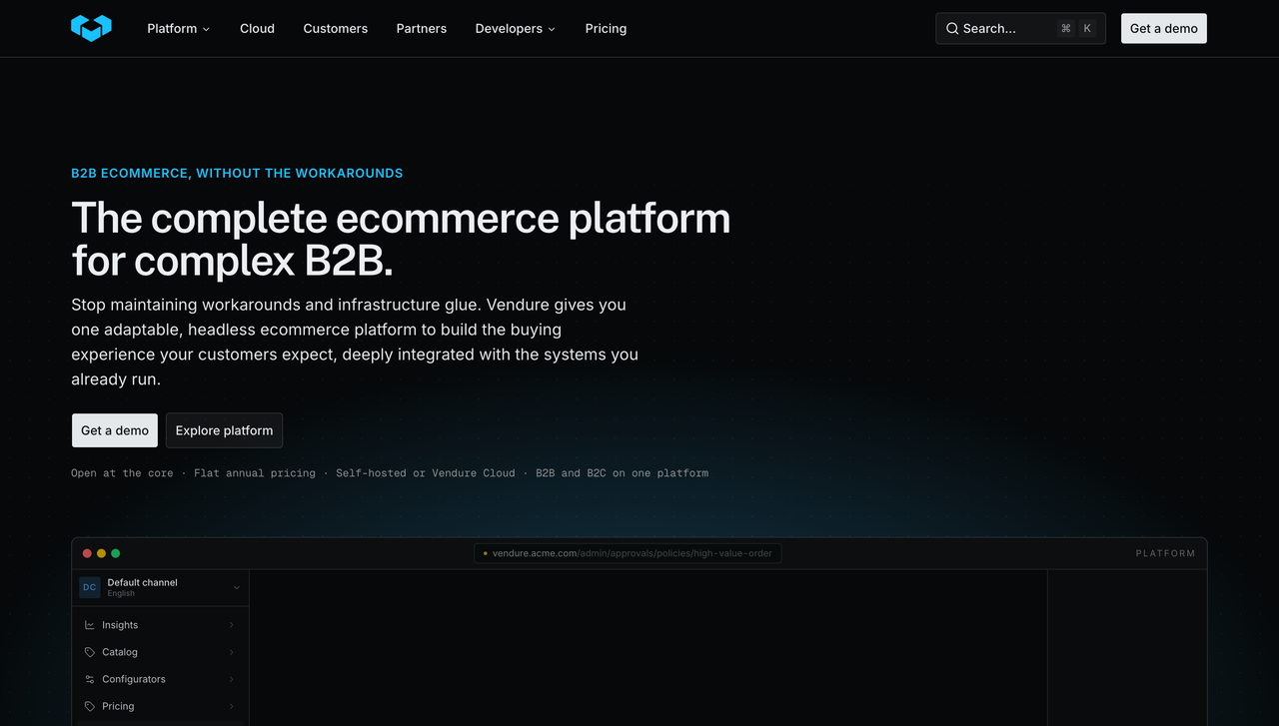This screenshot has width=1279, height=726.
Task: Click the command key badge in search
Action: click(1066, 29)
